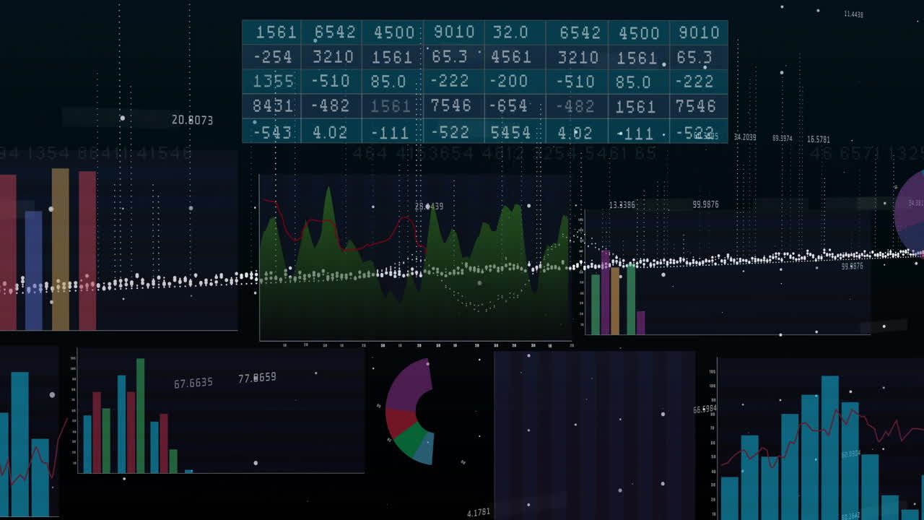
Task: Toggle the highlighted 1561 table cell
Action: (389, 106)
